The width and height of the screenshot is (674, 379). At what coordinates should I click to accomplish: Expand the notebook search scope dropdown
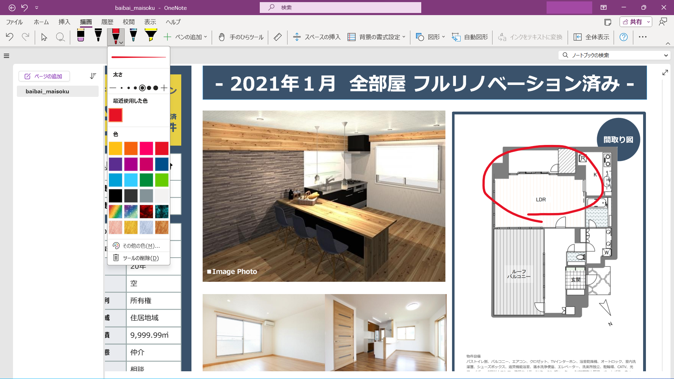666,55
